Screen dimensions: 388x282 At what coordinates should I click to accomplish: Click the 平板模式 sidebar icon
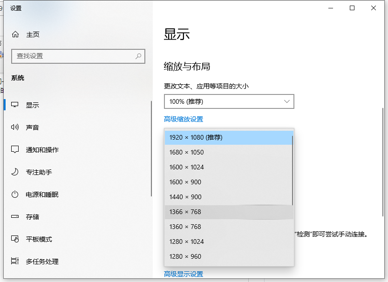tap(14, 239)
